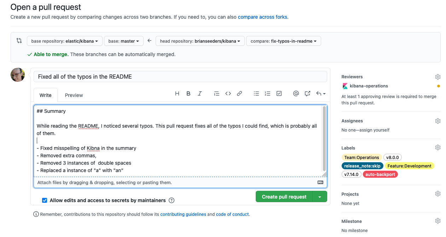Click the Reviewers heading
446x237 pixels.
pos(352,77)
